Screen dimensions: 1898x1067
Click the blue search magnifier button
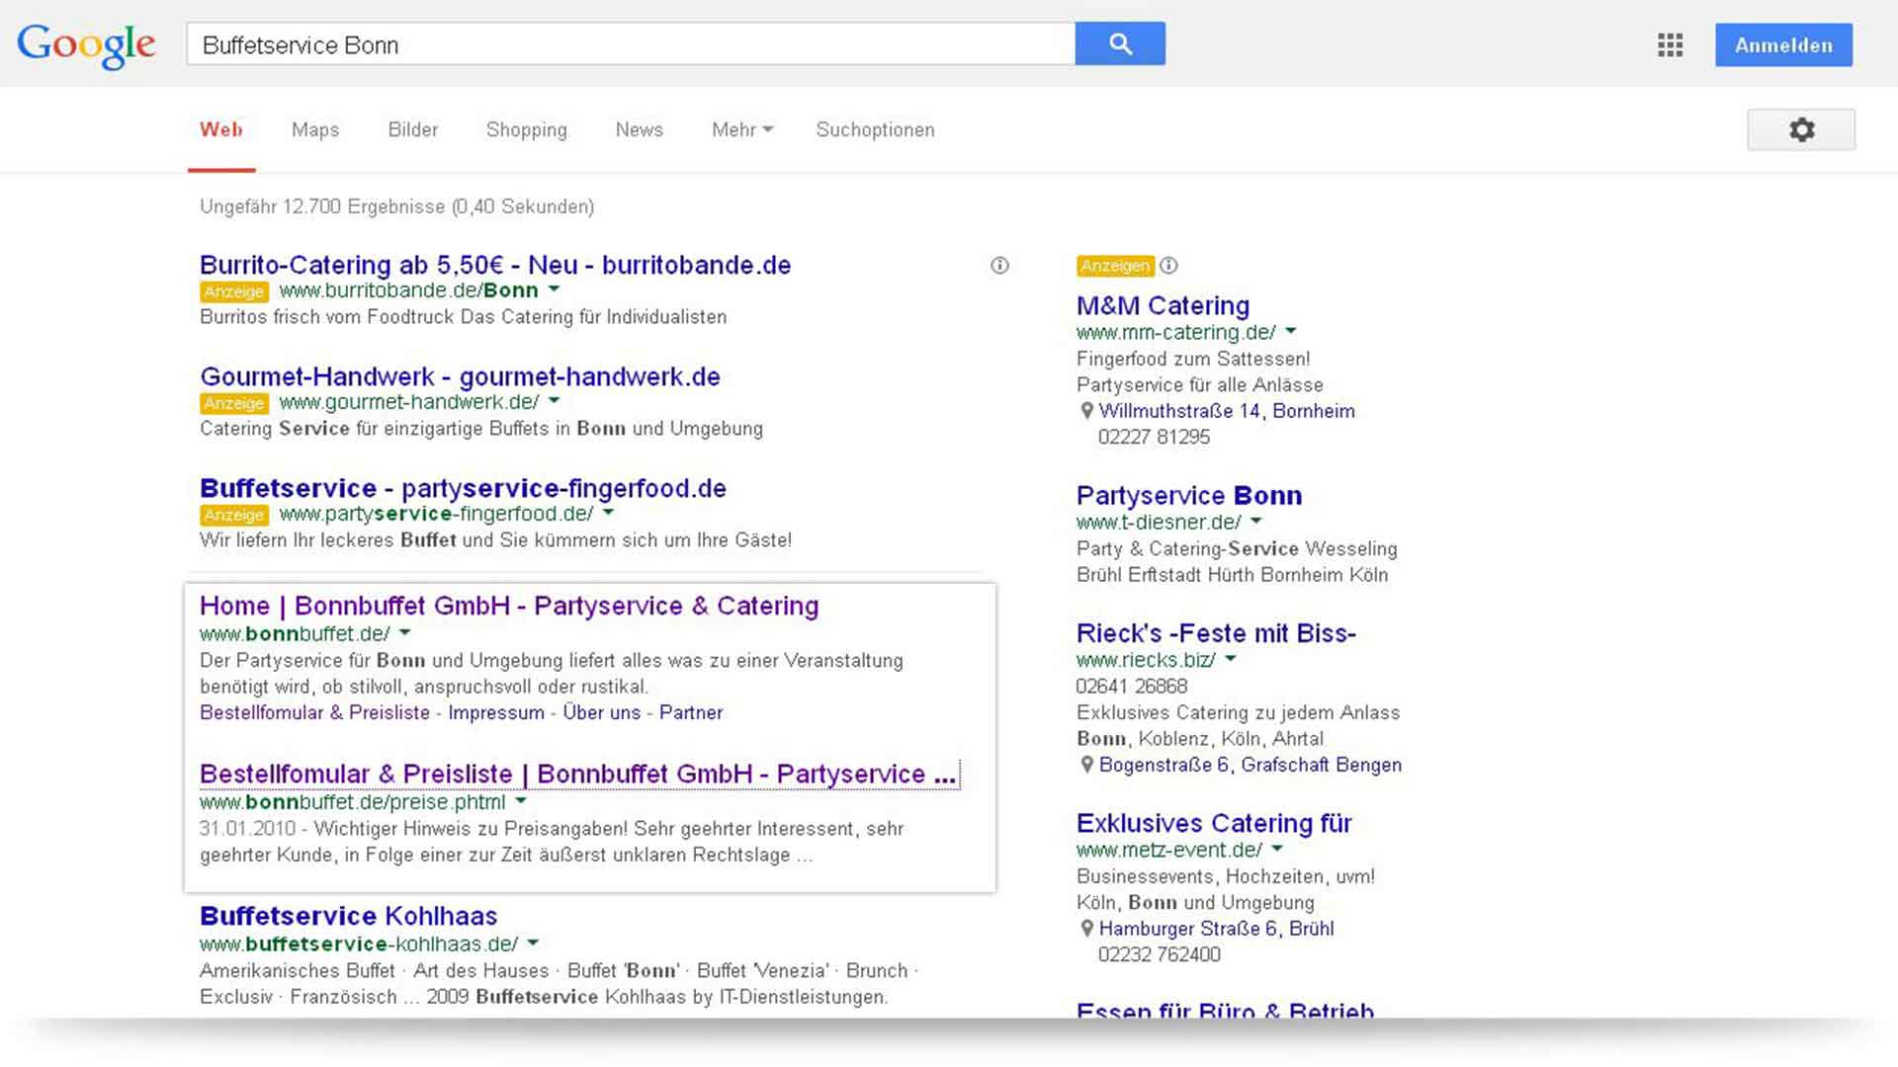[x=1120, y=44]
